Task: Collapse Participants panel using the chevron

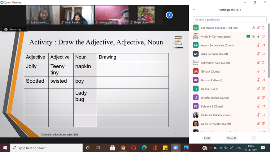Action: pyautogui.click(x=194, y=10)
